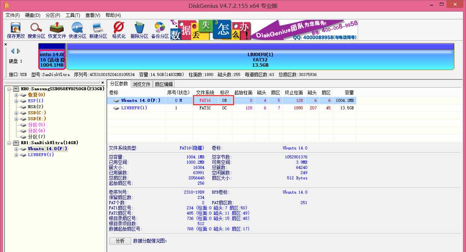Open the 工具(T) menu
The image size is (466, 252).
click(x=73, y=15)
